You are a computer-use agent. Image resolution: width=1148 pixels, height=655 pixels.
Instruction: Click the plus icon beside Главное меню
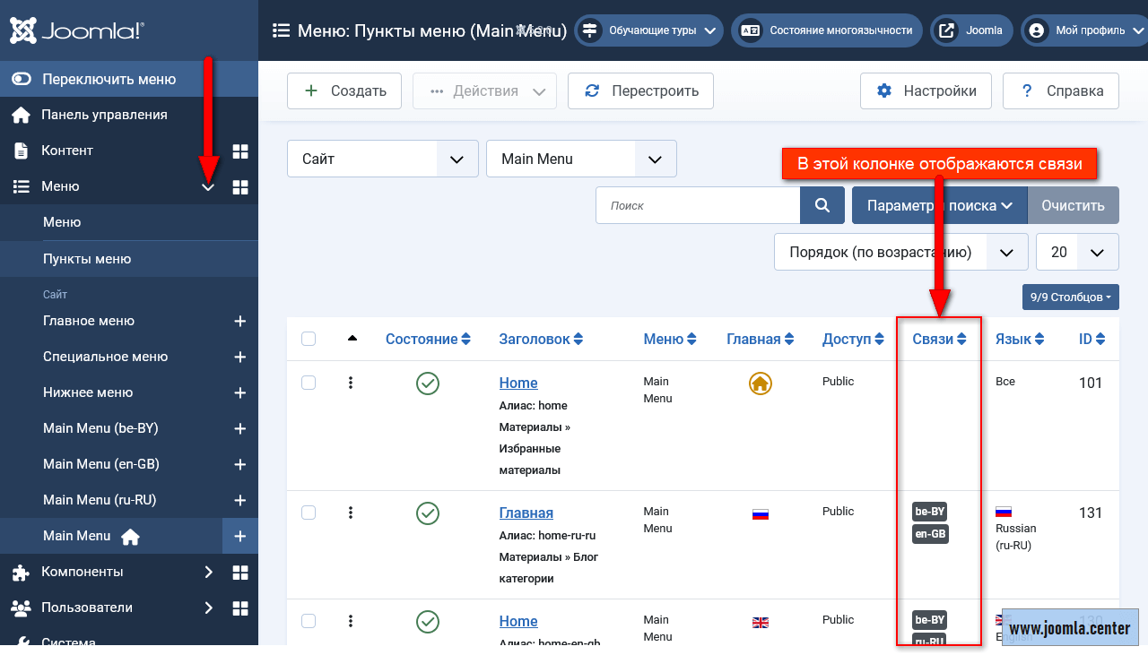pyautogui.click(x=239, y=321)
